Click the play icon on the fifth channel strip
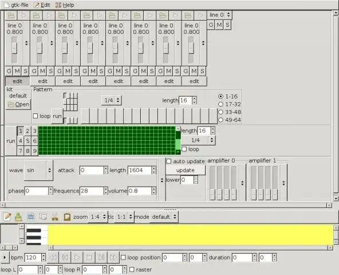Image resolution: width=339 pixels, height=275 pixels. click(125, 15)
